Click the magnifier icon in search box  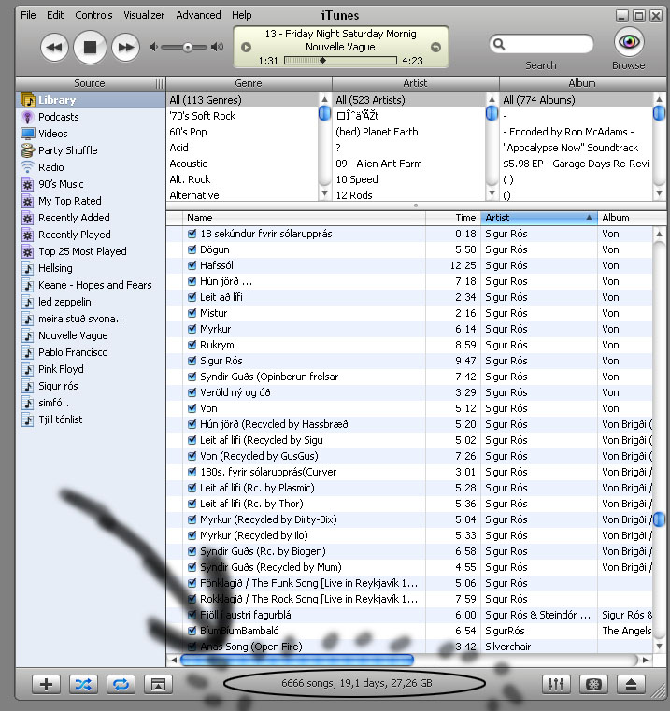click(499, 44)
